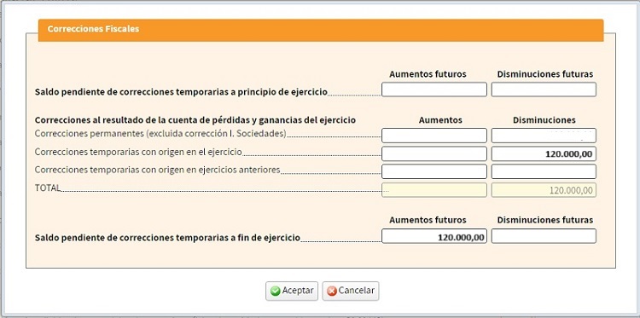This screenshot has width=640, height=318.
Task: Focus Aumentos field for ejercicios anteriores corrections
Action: coord(434,171)
